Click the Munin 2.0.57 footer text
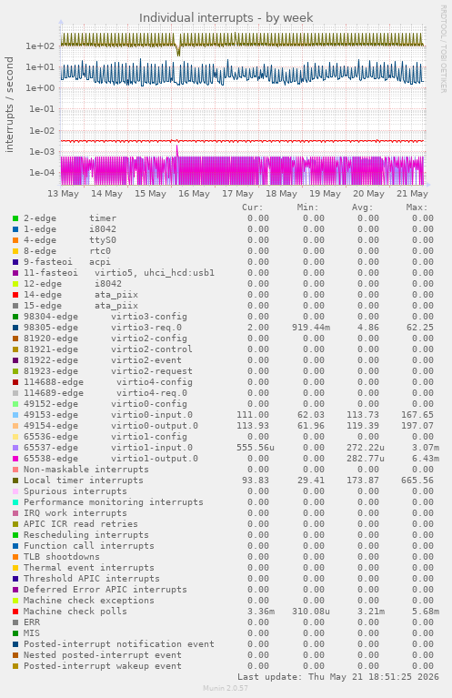 [226, 688]
